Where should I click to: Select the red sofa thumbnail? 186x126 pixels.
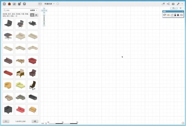(33, 60)
